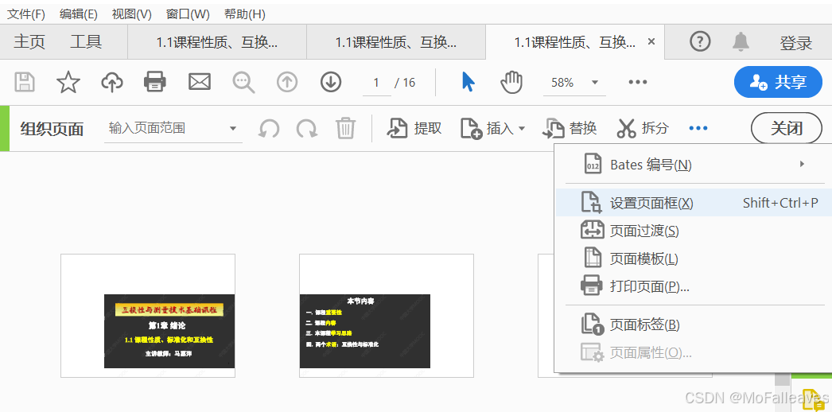Click the save floppy disk icon
The image size is (832, 412).
(x=24, y=82)
